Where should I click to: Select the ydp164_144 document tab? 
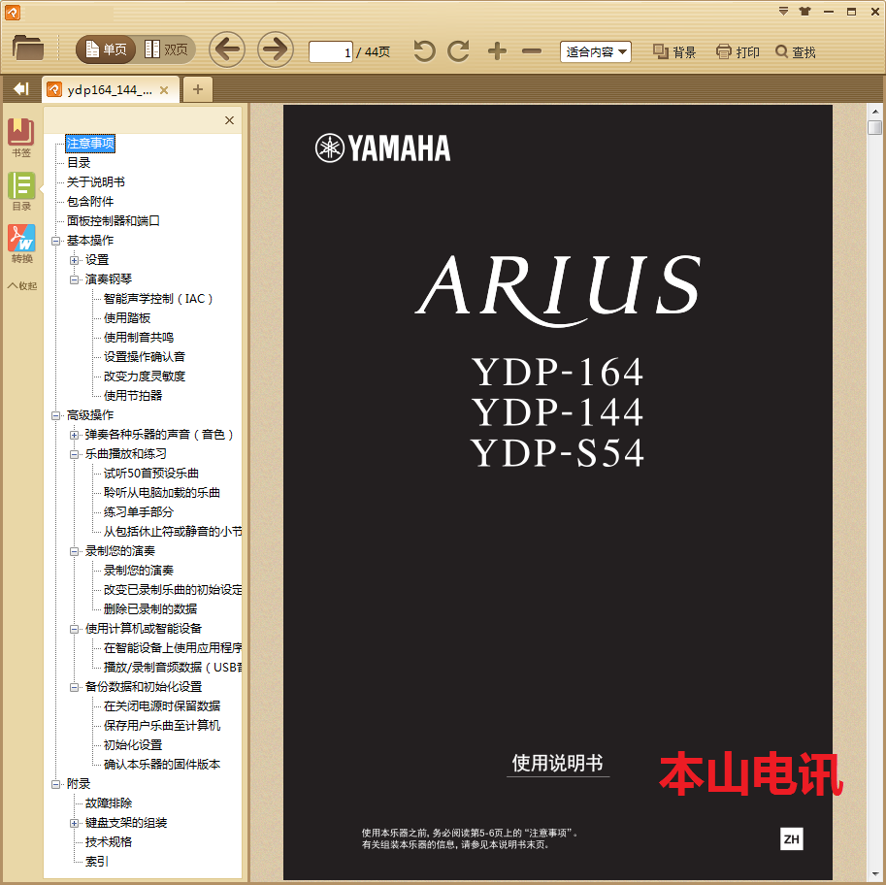107,90
